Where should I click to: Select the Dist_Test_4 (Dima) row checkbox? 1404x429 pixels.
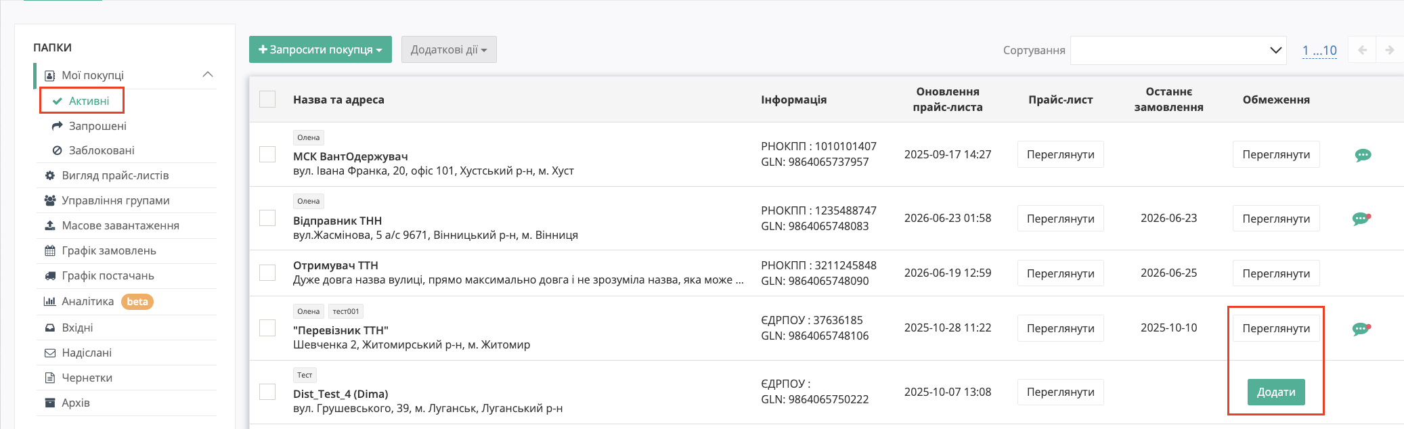[267, 392]
